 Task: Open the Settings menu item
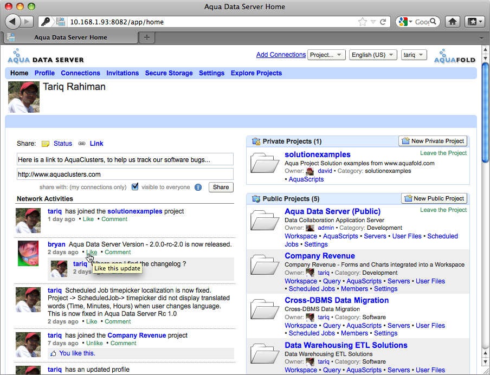(211, 73)
